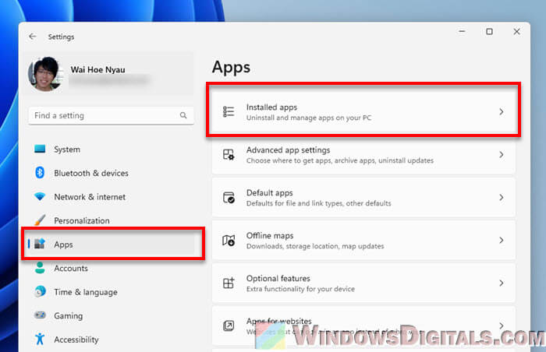
Task: Open Optional features
Action: pos(363,283)
